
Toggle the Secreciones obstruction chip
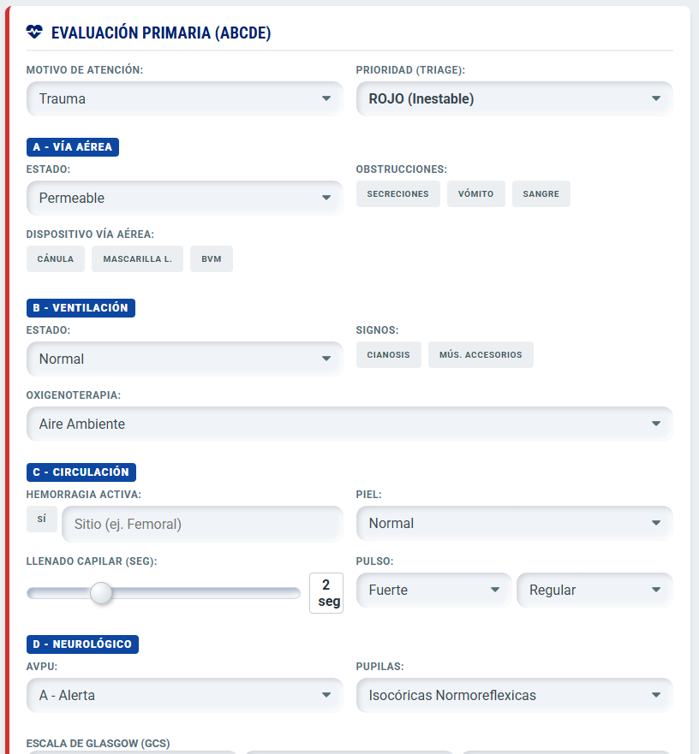[x=397, y=194]
